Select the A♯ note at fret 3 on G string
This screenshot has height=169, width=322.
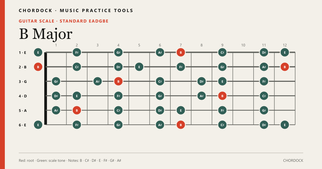point(97,81)
